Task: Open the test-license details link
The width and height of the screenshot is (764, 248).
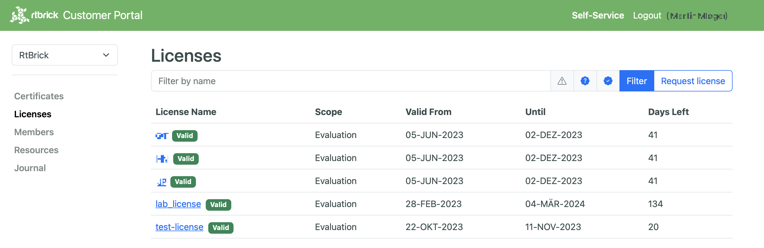Action: click(179, 227)
